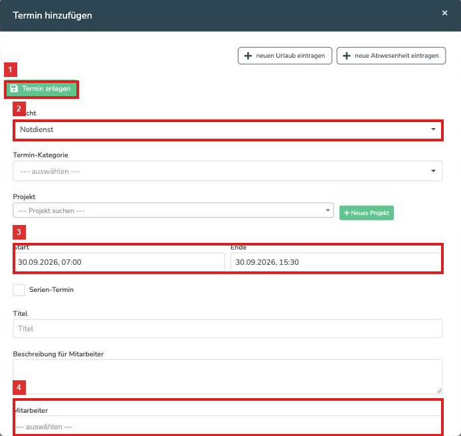Click the 'Serien-Termin' label text
Image resolution: width=461 pixels, height=436 pixels.
pyautogui.click(x=51, y=290)
